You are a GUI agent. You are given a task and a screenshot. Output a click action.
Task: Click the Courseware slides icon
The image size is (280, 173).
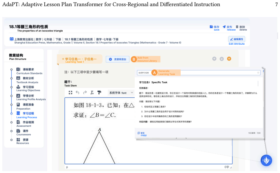tap(18, 131)
